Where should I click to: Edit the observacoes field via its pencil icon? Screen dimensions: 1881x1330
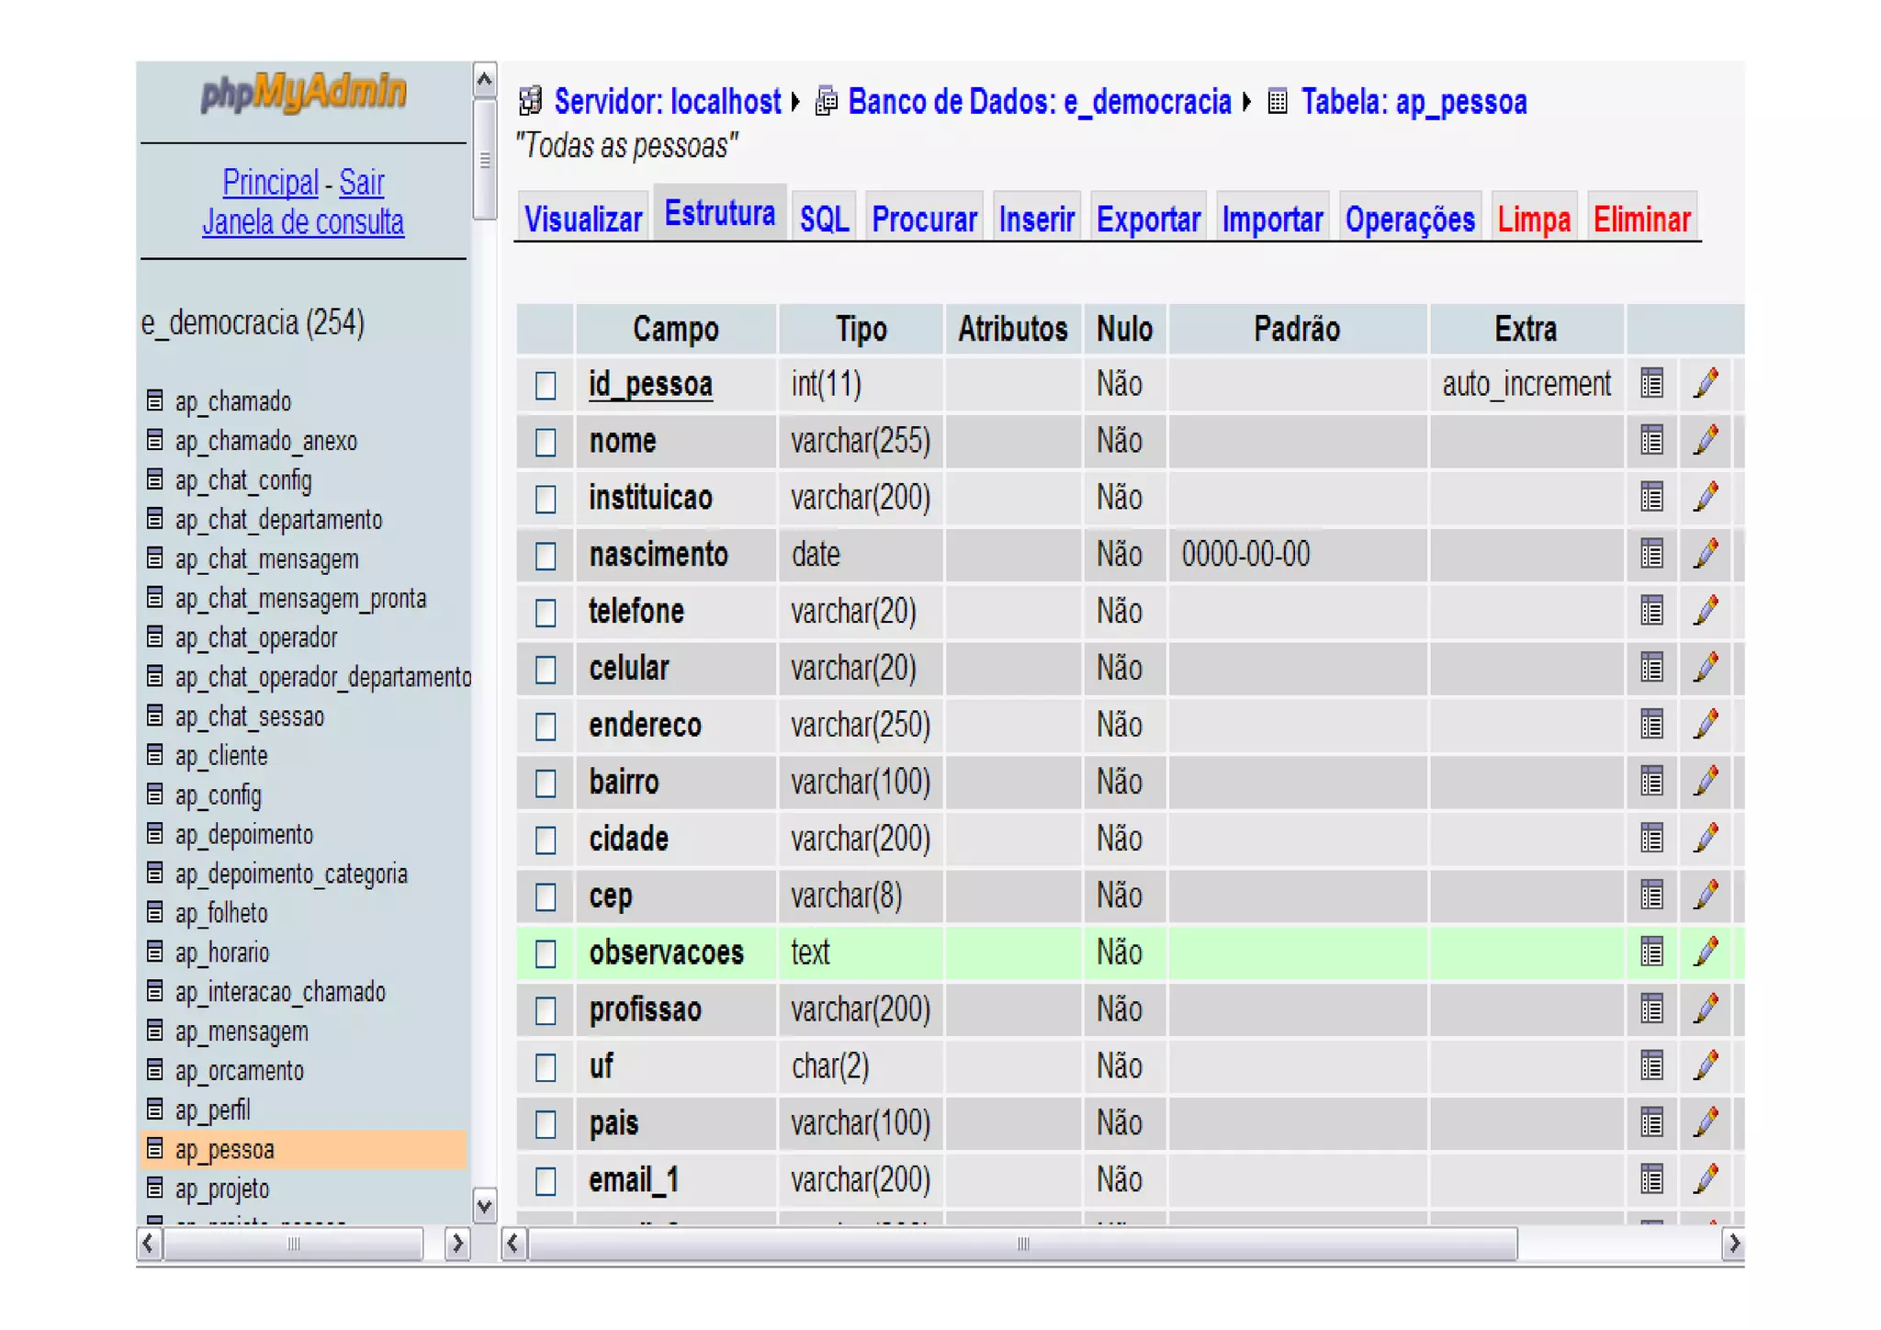pos(1706,952)
